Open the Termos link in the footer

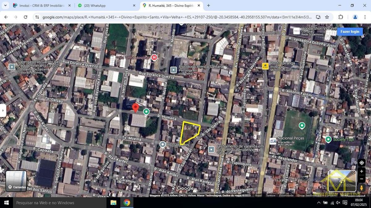[271, 195]
